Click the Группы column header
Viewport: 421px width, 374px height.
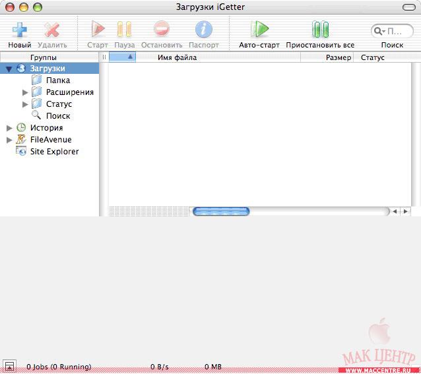click(49, 57)
